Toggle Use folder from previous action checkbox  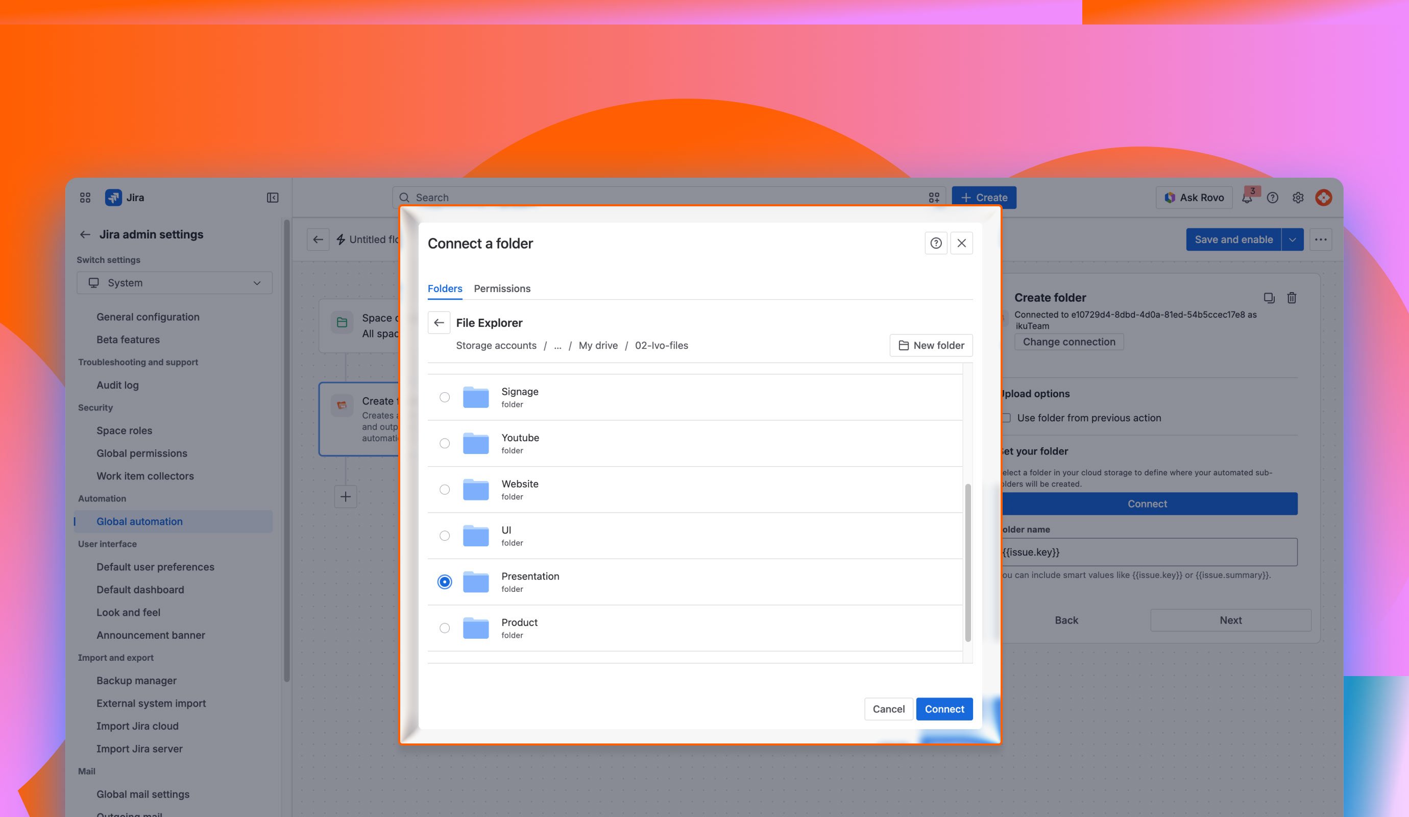1006,418
